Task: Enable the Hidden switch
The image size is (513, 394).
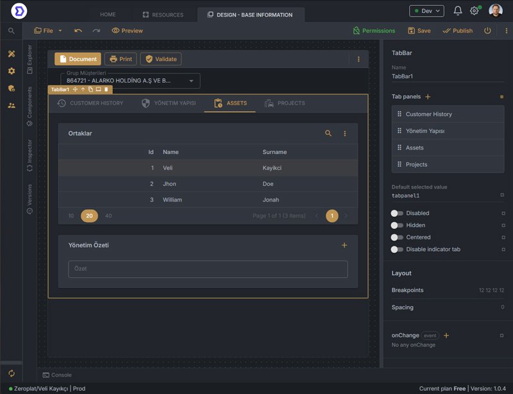Action: (397, 225)
